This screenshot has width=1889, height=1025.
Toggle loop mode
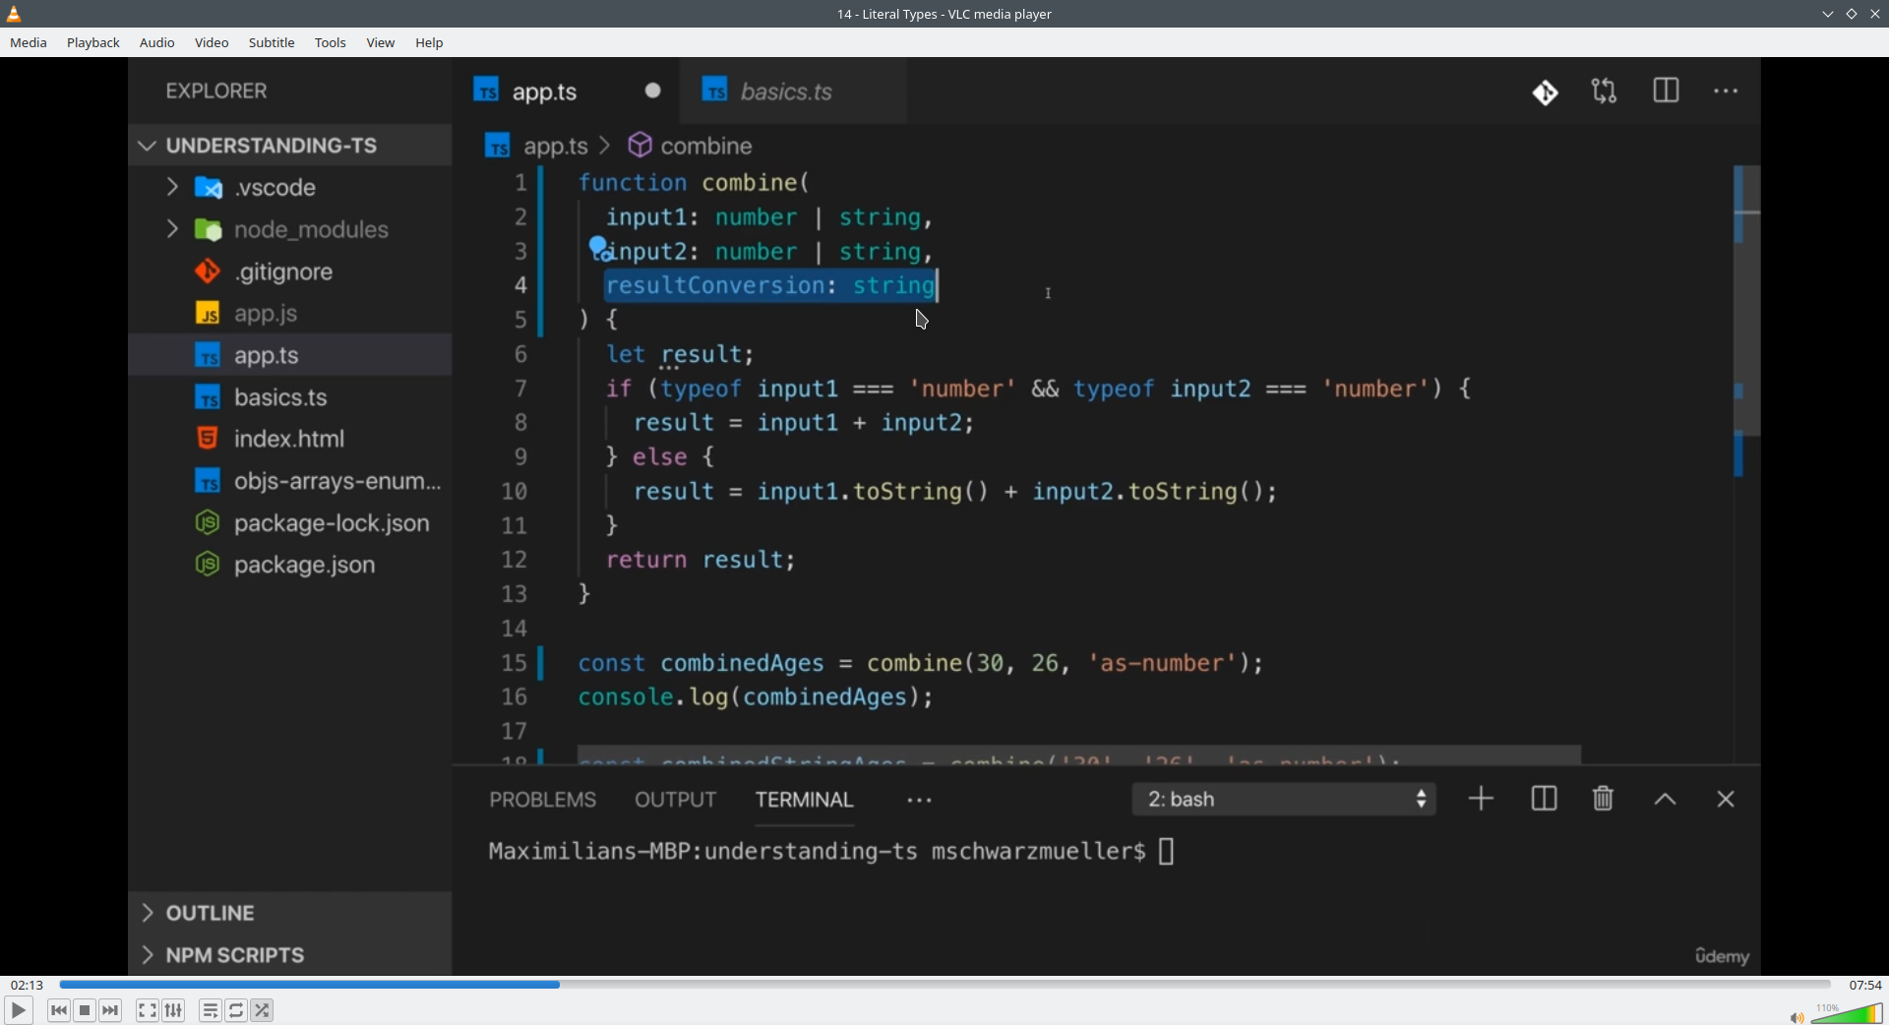pyautogui.click(x=236, y=1010)
